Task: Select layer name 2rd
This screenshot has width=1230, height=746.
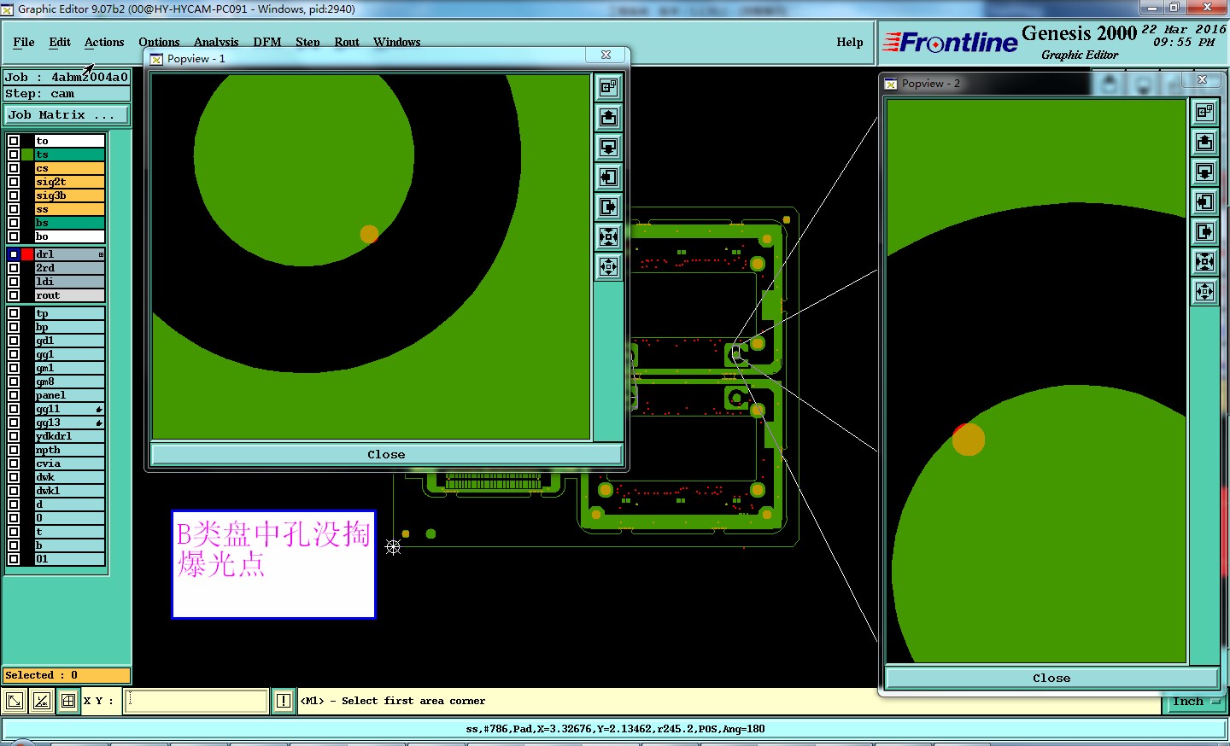Action: [x=69, y=268]
